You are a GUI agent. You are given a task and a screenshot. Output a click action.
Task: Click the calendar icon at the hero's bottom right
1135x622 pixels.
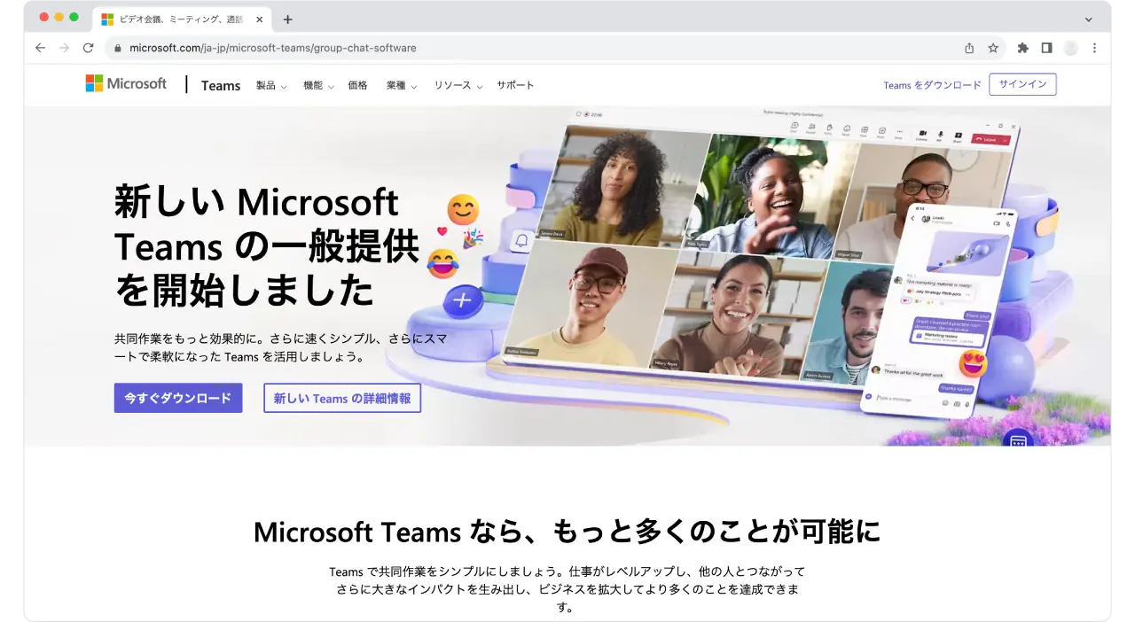[x=1018, y=438]
